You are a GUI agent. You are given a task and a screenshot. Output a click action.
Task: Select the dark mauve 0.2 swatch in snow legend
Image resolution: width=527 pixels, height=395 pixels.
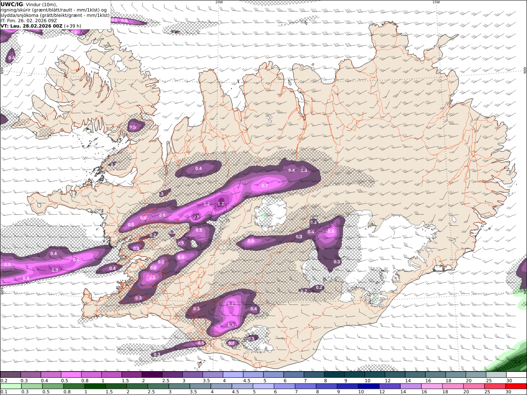(10, 374)
